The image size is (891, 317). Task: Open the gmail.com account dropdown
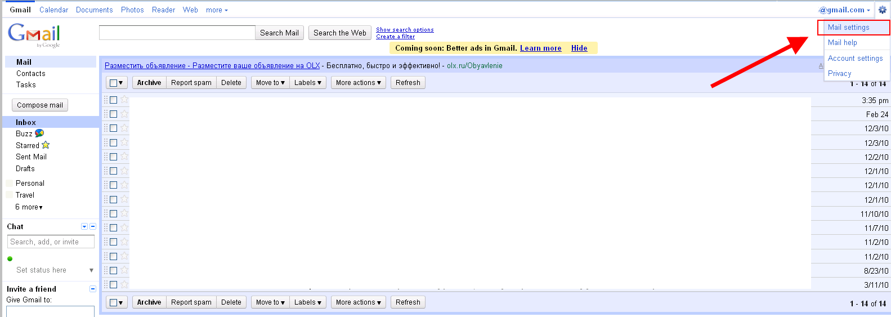point(844,10)
